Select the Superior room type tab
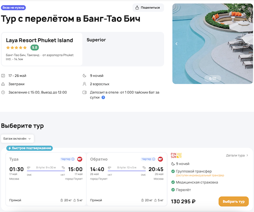 point(96,40)
